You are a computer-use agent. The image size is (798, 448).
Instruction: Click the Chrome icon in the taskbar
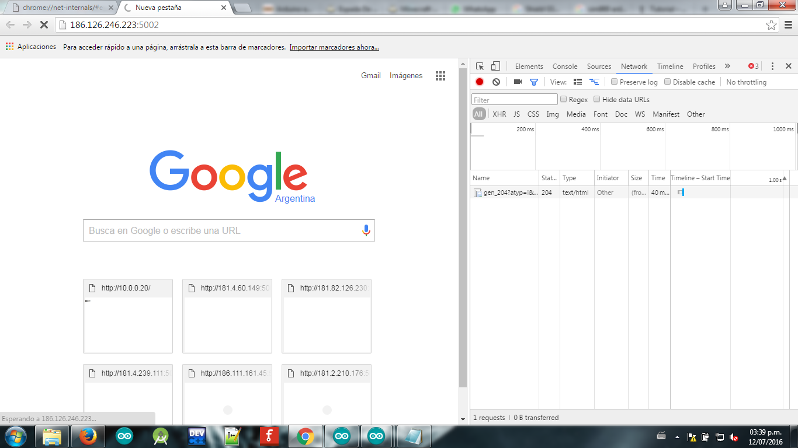click(305, 436)
